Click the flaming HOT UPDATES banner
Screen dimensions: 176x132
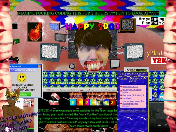click(x=93, y=95)
